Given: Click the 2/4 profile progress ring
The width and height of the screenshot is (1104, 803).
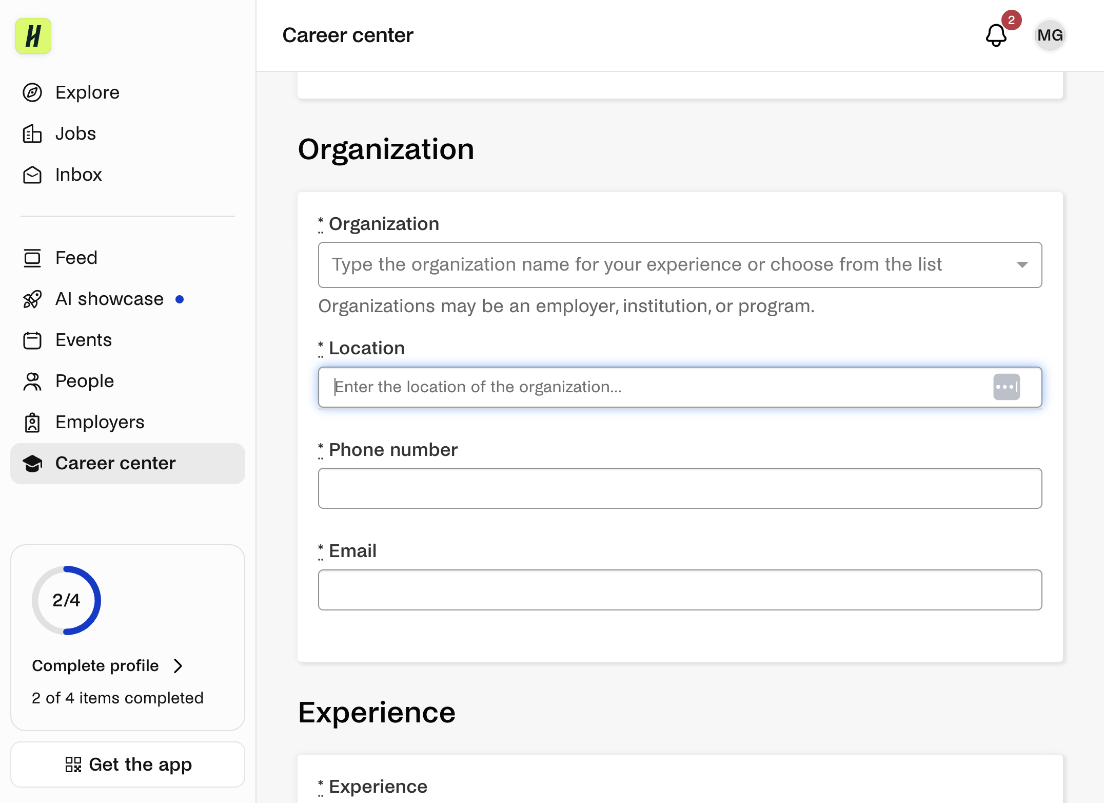Looking at the screenshot, I should tap(67, 600).
